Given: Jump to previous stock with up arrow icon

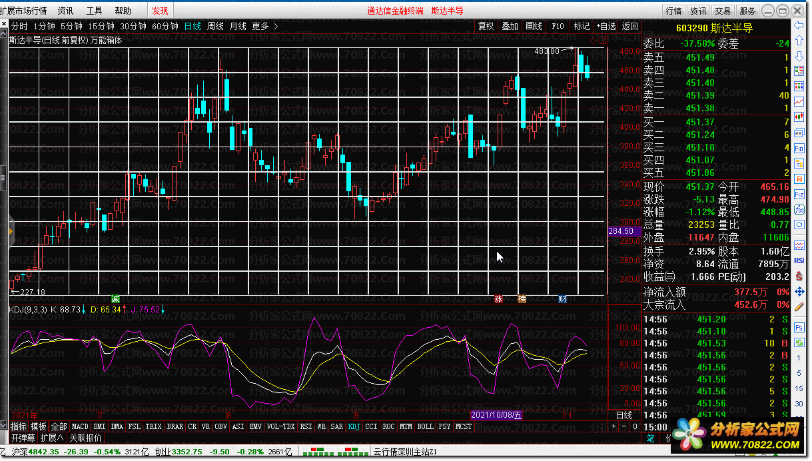Looking at the screenshot, I should pos(799,40).
